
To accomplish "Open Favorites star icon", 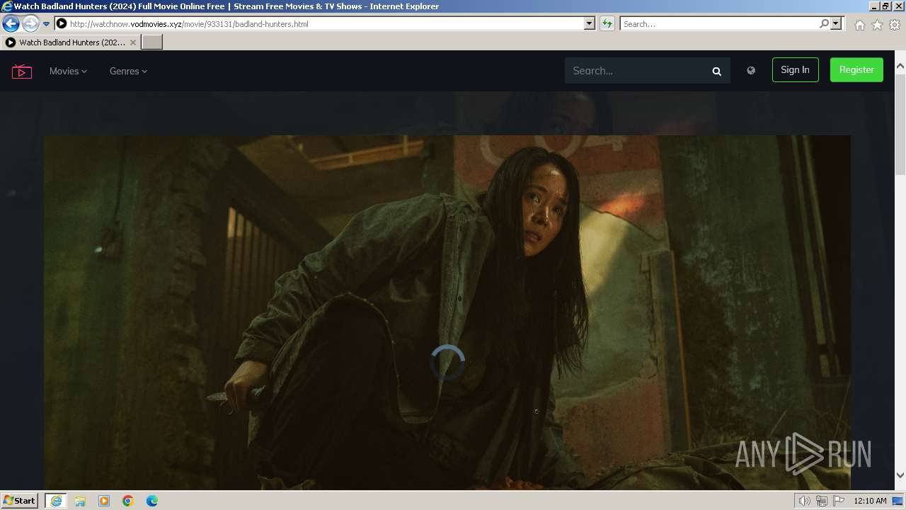I will coord(877,25).
